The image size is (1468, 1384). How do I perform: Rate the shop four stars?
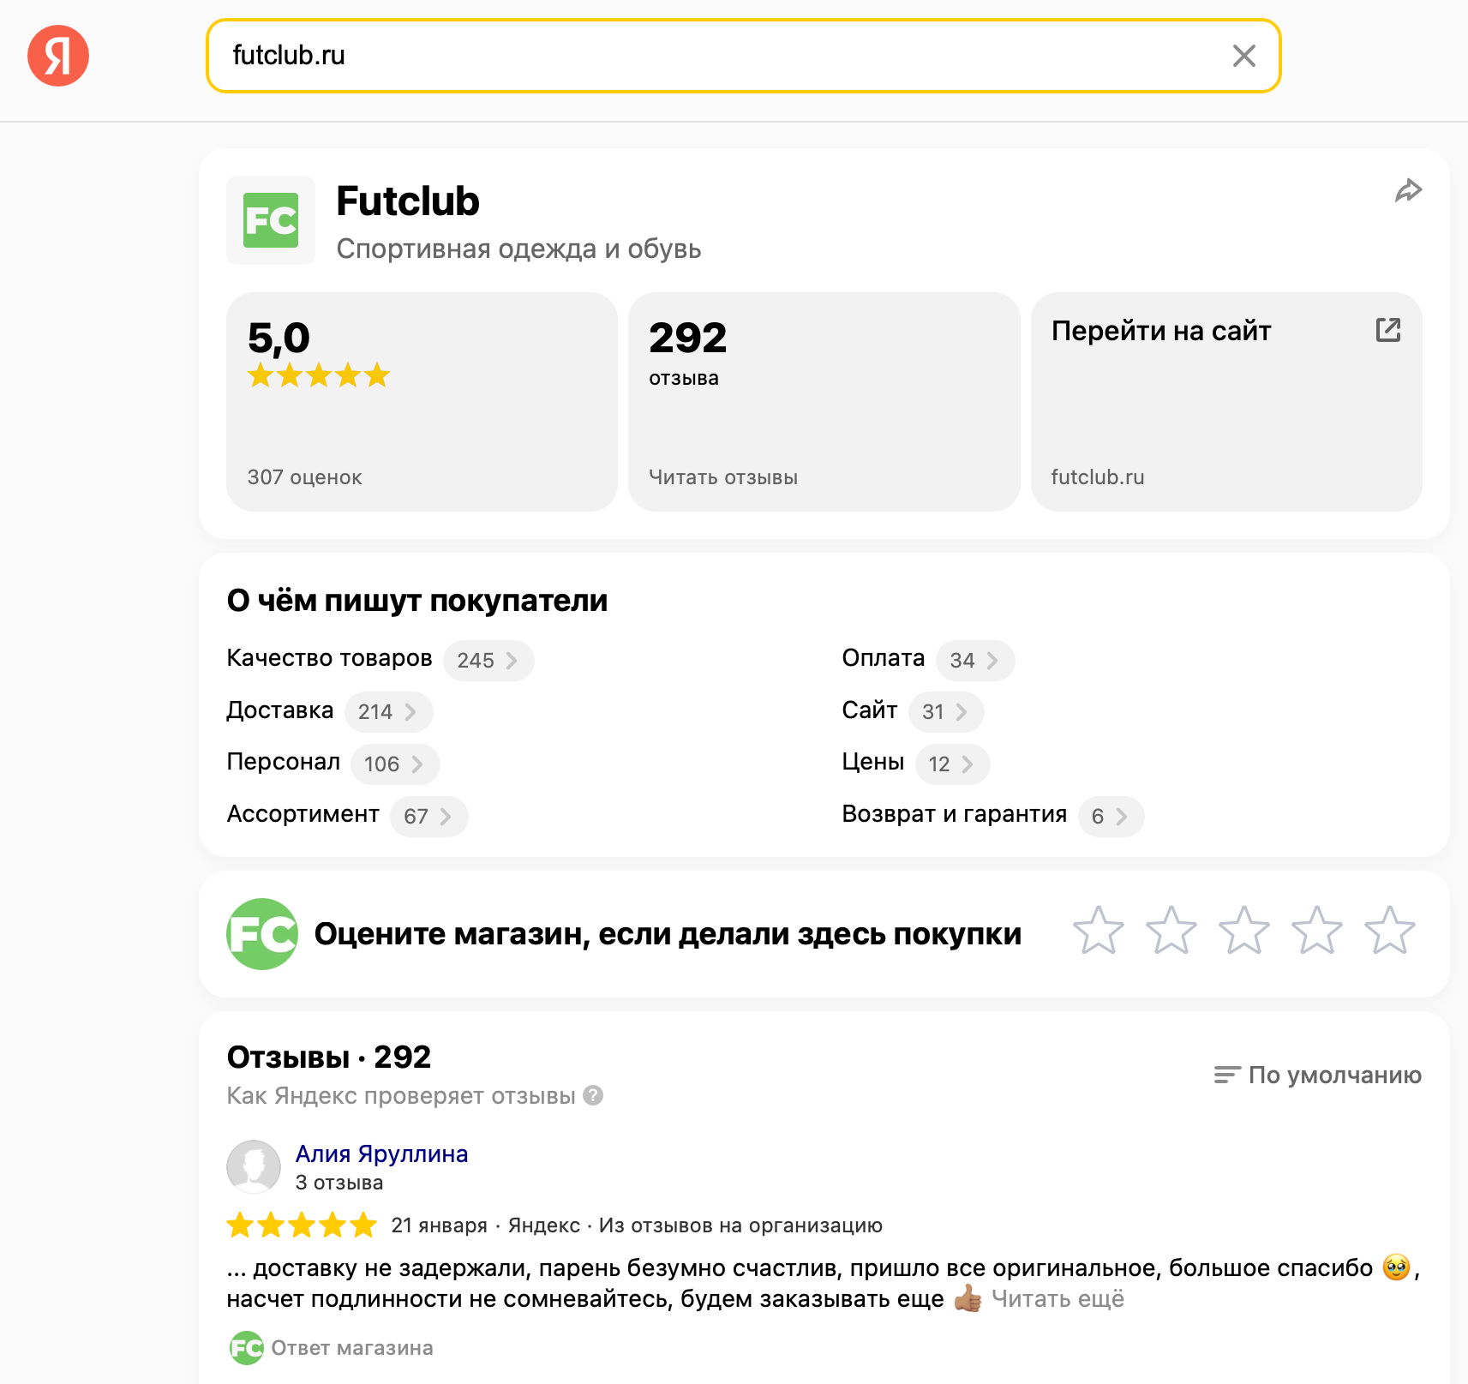1317,932
